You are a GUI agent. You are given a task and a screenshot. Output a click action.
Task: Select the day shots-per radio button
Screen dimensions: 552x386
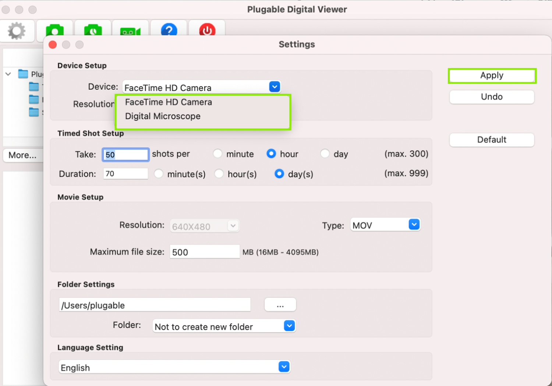(x=325, y=154)
